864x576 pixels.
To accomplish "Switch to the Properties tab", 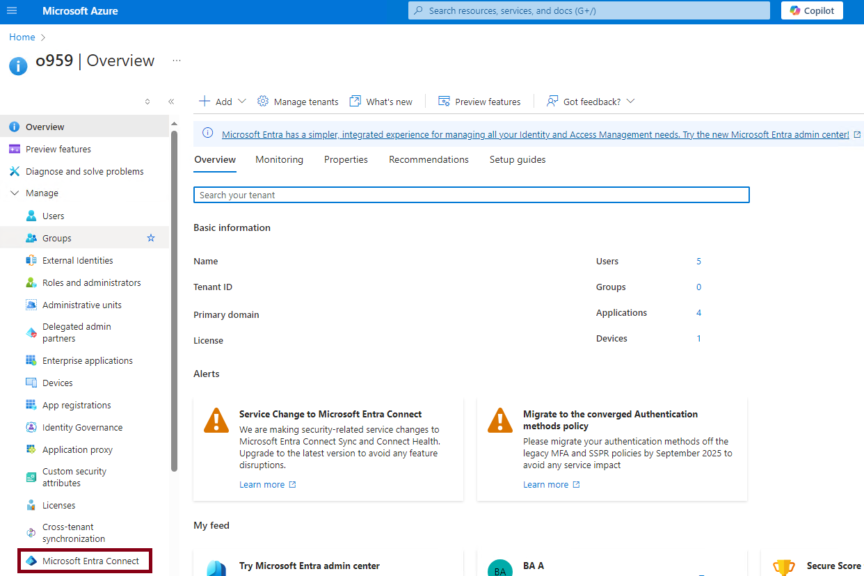I will [346, 159].
